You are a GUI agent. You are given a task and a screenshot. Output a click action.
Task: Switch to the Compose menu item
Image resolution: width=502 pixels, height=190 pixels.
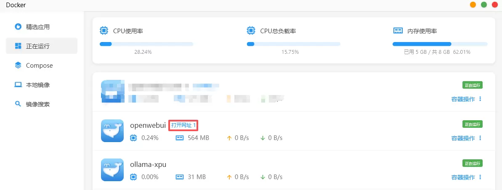[39, 65]
